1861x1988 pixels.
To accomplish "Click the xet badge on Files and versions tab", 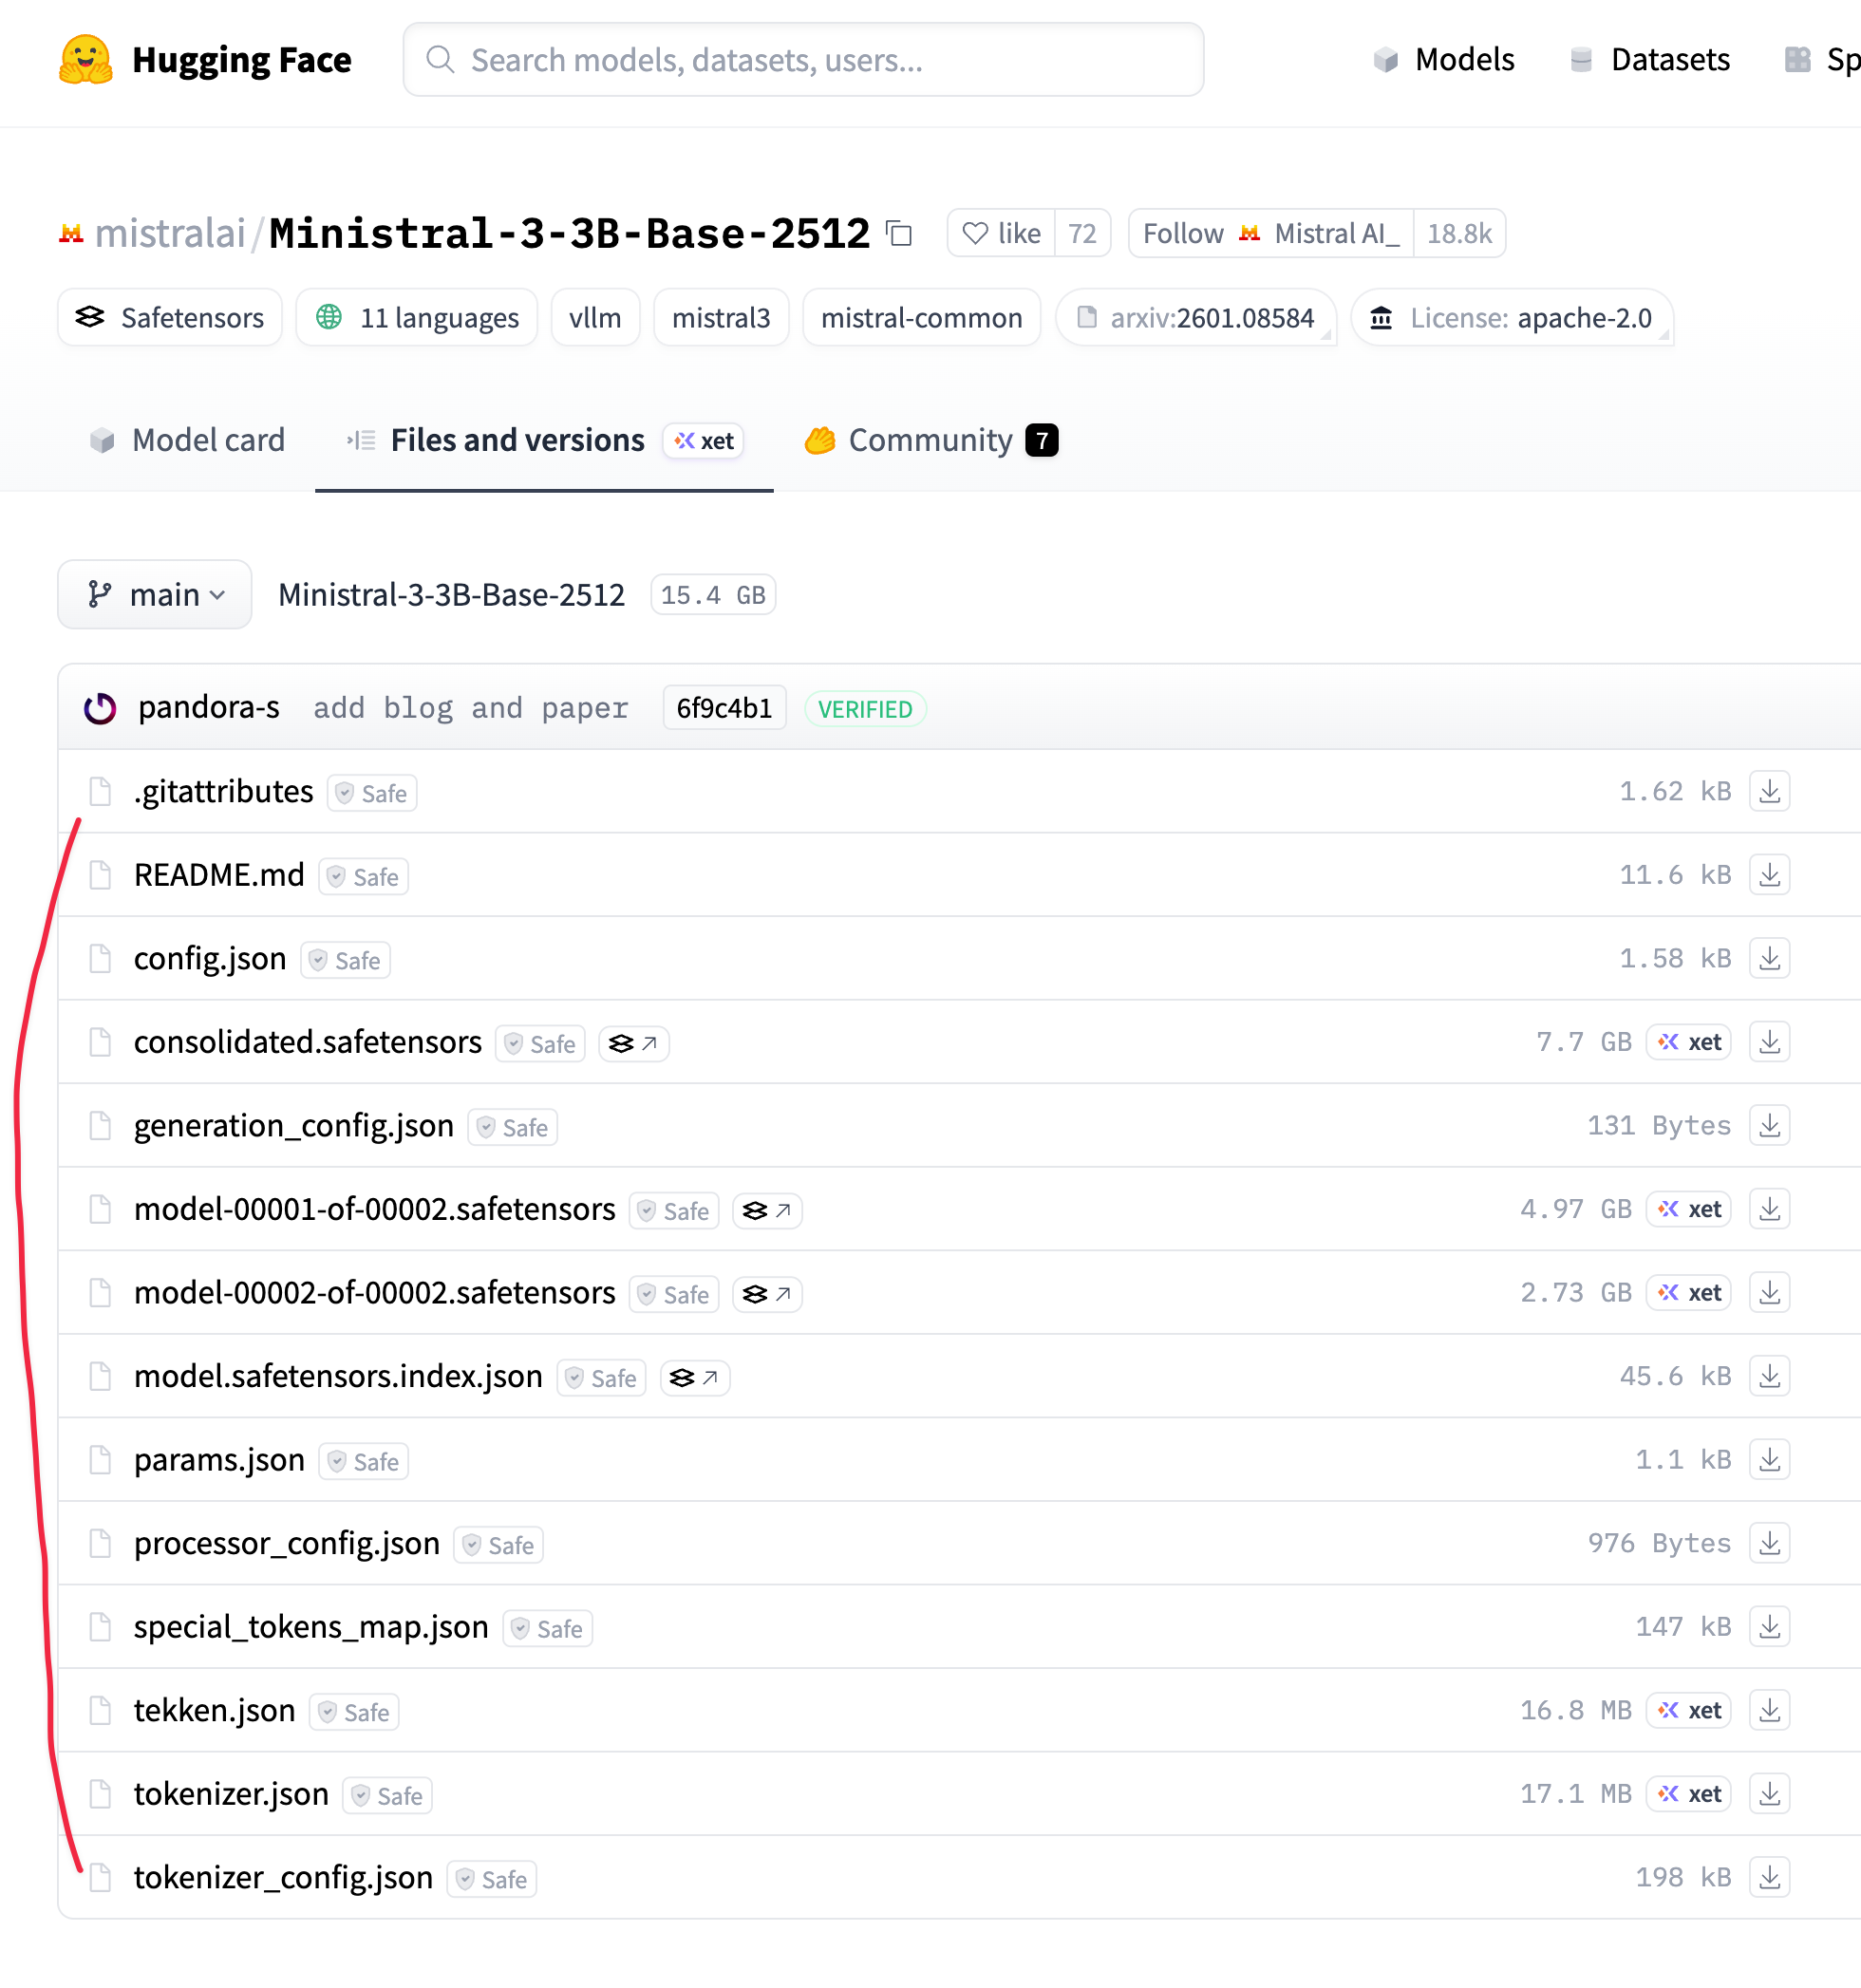I will click(x=704, y=441).
